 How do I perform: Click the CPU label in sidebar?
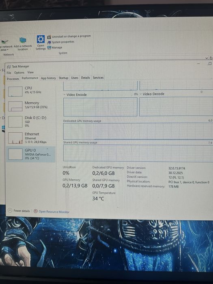click(28, 88)
